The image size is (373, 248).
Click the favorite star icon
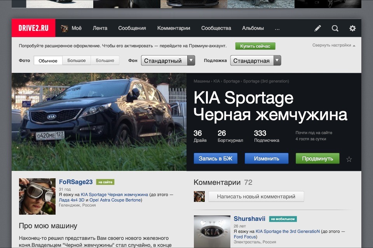349,159
